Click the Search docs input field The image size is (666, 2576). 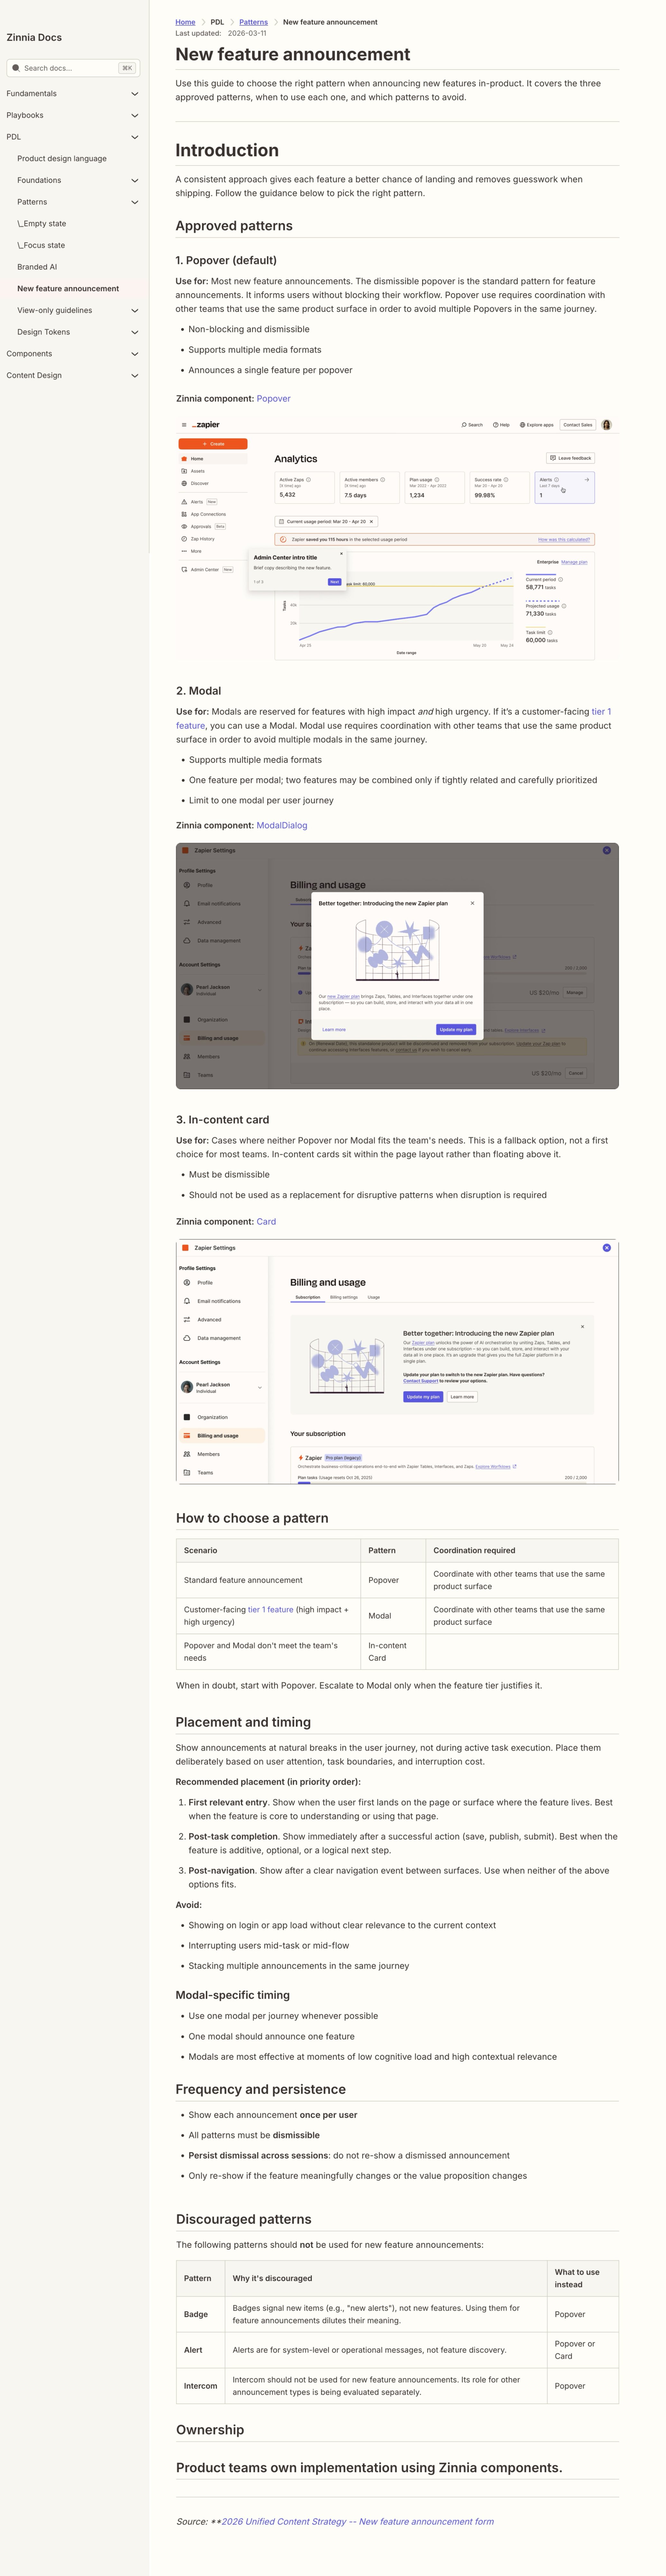coord(73,68)
